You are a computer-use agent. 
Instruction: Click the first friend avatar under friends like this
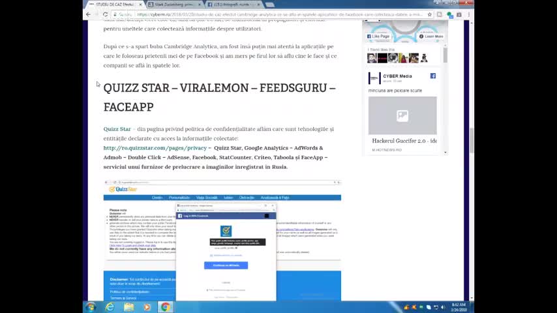click(372, 58)
